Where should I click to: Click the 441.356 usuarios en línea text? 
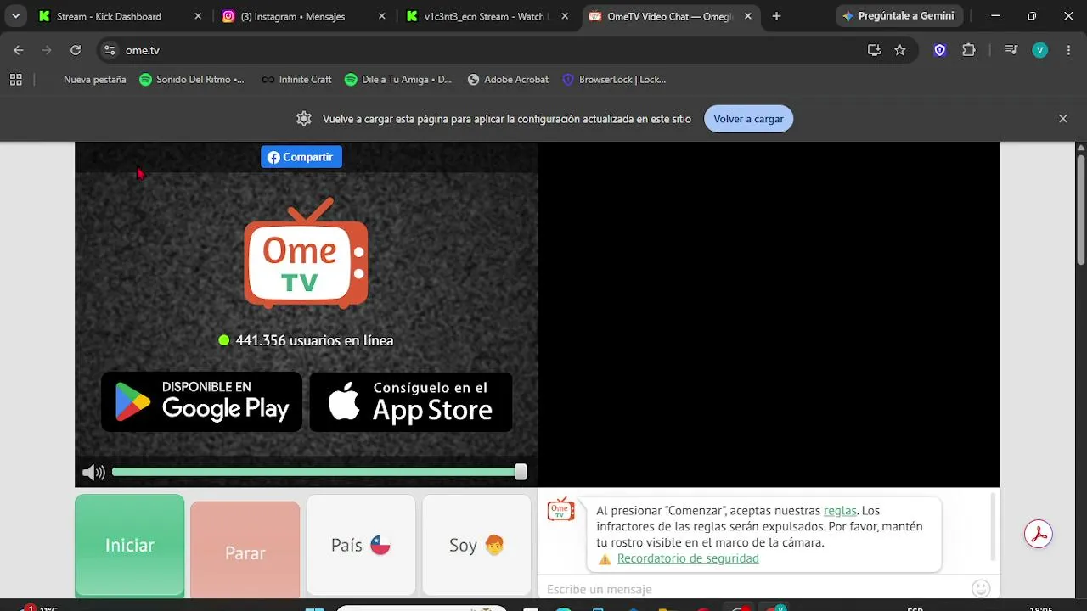[314, 340]
